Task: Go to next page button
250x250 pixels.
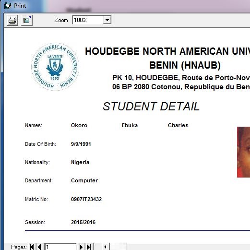Action: tap(81, 247)
